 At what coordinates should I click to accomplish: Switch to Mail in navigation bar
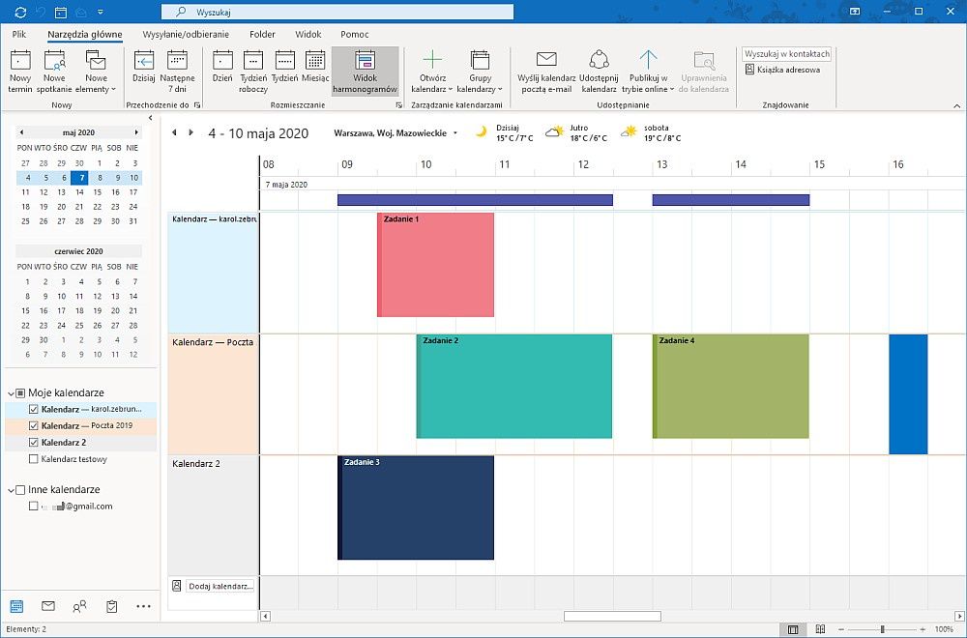[48, 606]
